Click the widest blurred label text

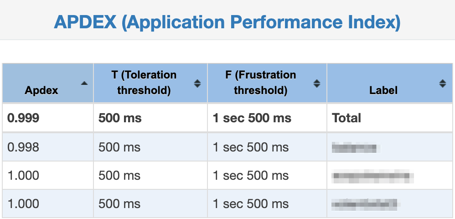tap(373, 176)
